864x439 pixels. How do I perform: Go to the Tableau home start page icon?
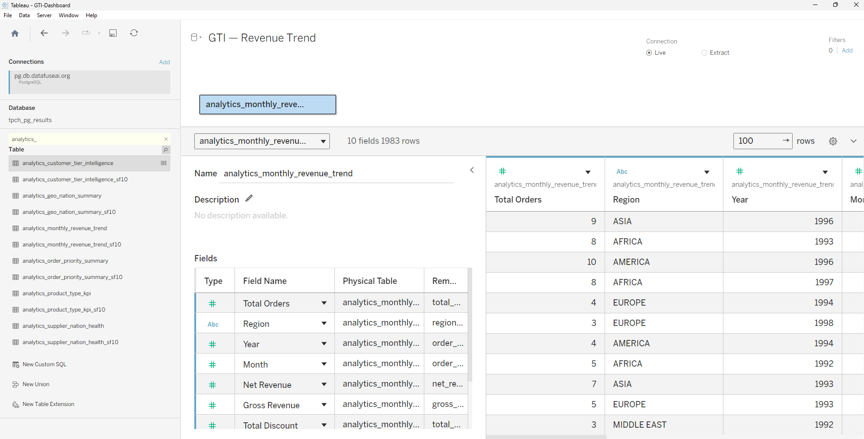15,33
